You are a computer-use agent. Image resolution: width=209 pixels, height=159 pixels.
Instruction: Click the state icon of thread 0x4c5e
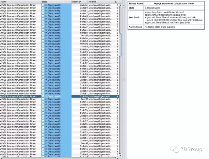[x=43, y=102]
